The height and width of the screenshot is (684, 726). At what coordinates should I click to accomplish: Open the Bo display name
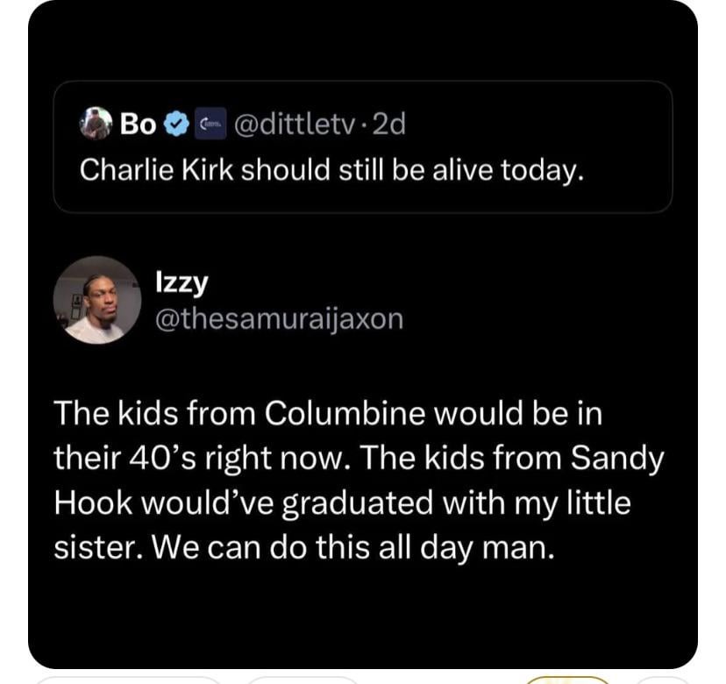click(139, 125)
